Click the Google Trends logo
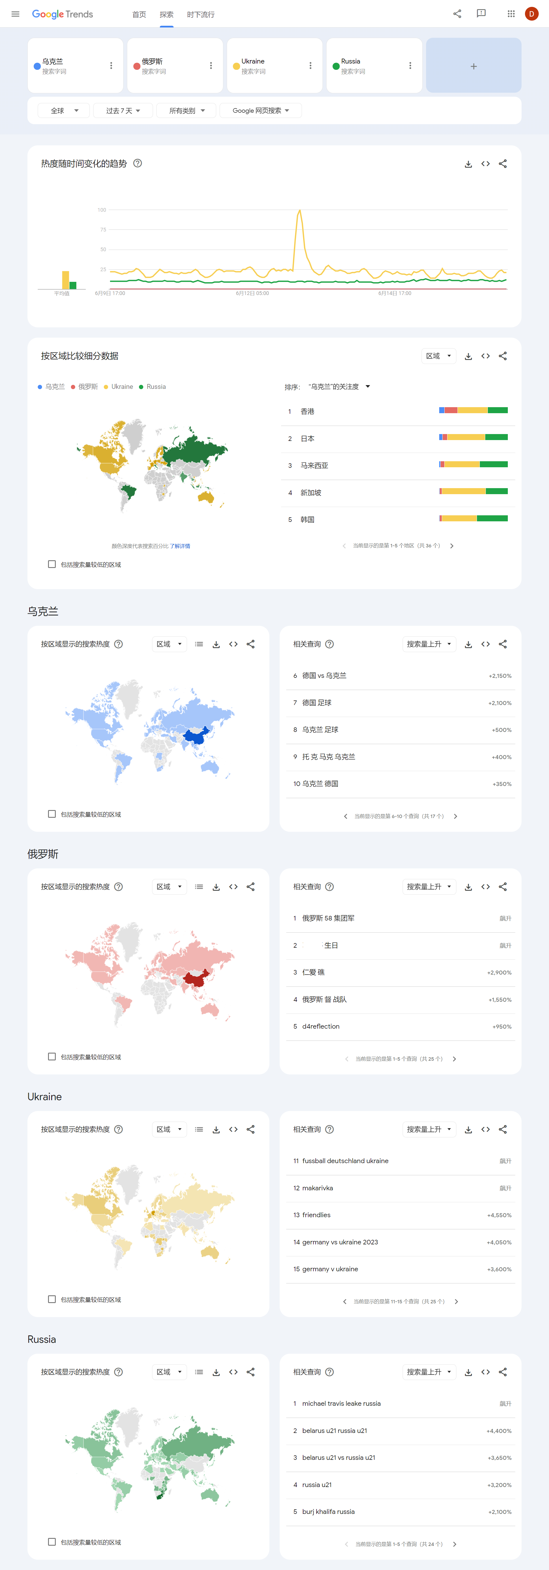The height and width of the screenshot is (1570, 549). pyautogui.click(x=62, y=14)
